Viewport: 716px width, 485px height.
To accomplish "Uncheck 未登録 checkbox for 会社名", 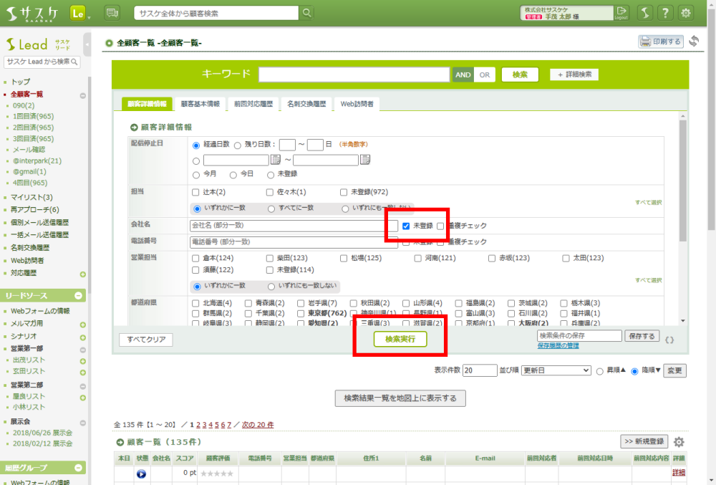I will 406,226.
